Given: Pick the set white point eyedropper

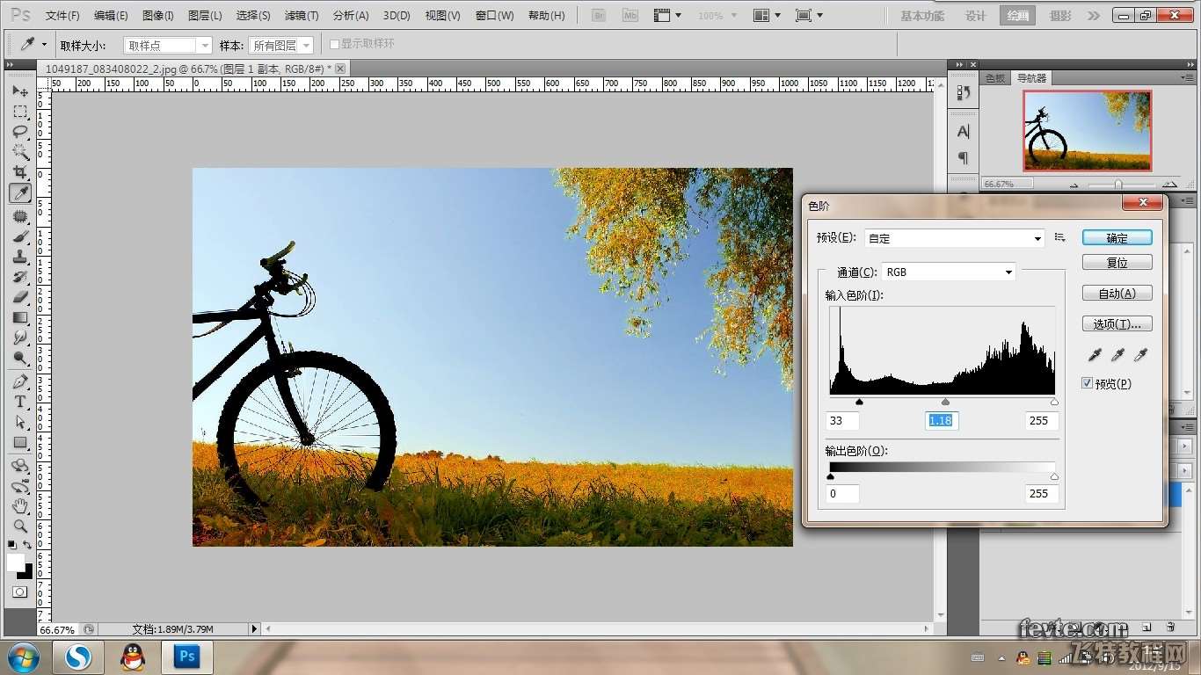Looking at the screenshot, I should pyautogui.click(x=1140, y=354).
